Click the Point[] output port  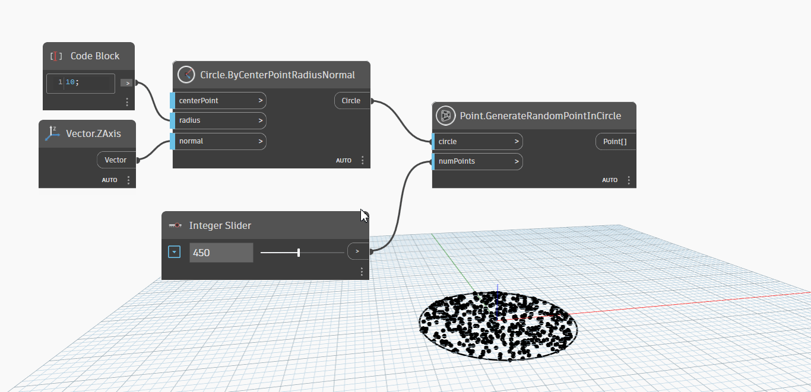615,142
